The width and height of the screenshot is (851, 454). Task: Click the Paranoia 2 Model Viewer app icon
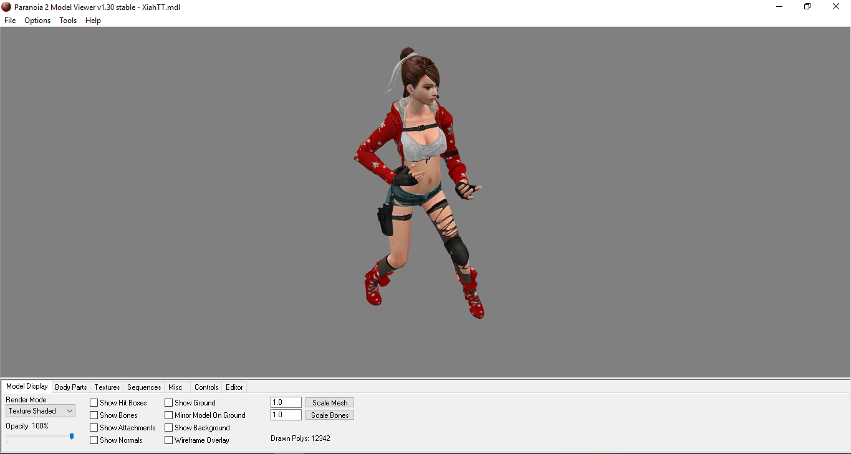(x=7, y=7)
